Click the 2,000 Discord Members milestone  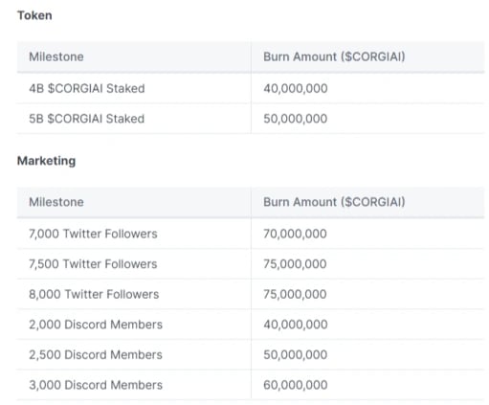96,325
